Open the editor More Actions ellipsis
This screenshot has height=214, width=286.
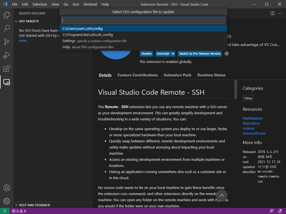click(x=280, y=13)
